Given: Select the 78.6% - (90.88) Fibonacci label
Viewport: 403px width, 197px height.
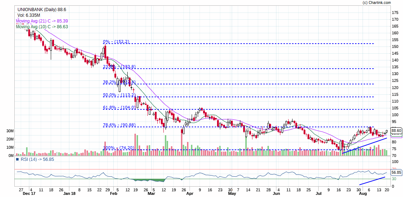Looking at the screenshot, I should [120, 125].
